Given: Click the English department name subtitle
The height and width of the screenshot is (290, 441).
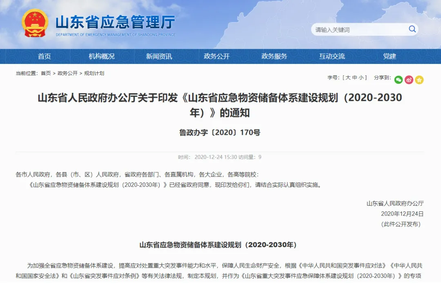Looking at the screenshot, I should 116,35.
